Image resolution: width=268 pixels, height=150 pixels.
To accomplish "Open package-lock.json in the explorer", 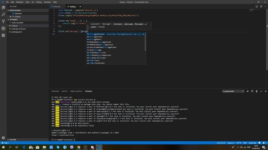I will click(18, 29).
